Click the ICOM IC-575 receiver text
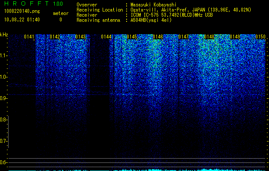The height and width of the screenshot is (171, 269). pyautogui.click(x=171, y=15)
